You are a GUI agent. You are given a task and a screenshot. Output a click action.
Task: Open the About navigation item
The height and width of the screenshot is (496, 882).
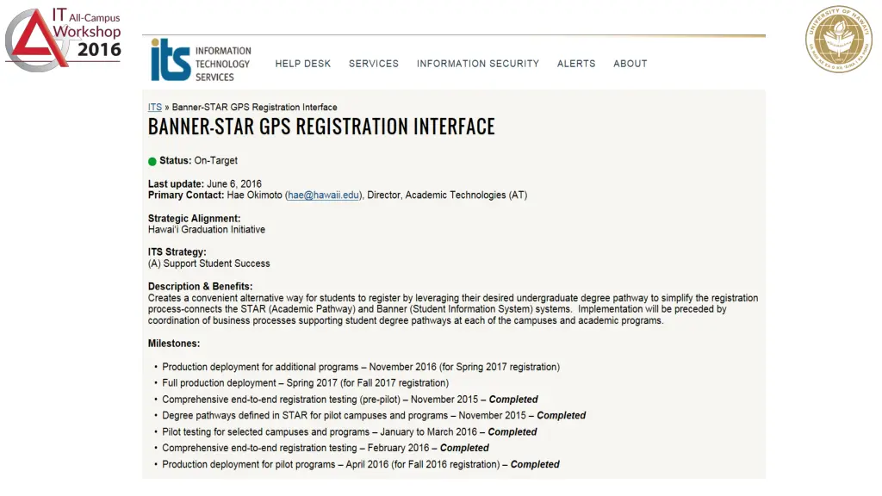pos(630,64)
